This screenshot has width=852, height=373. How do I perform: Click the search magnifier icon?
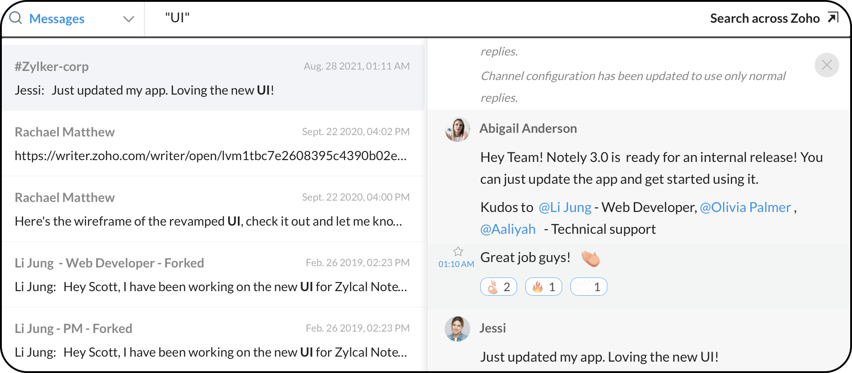click(16, 18)
